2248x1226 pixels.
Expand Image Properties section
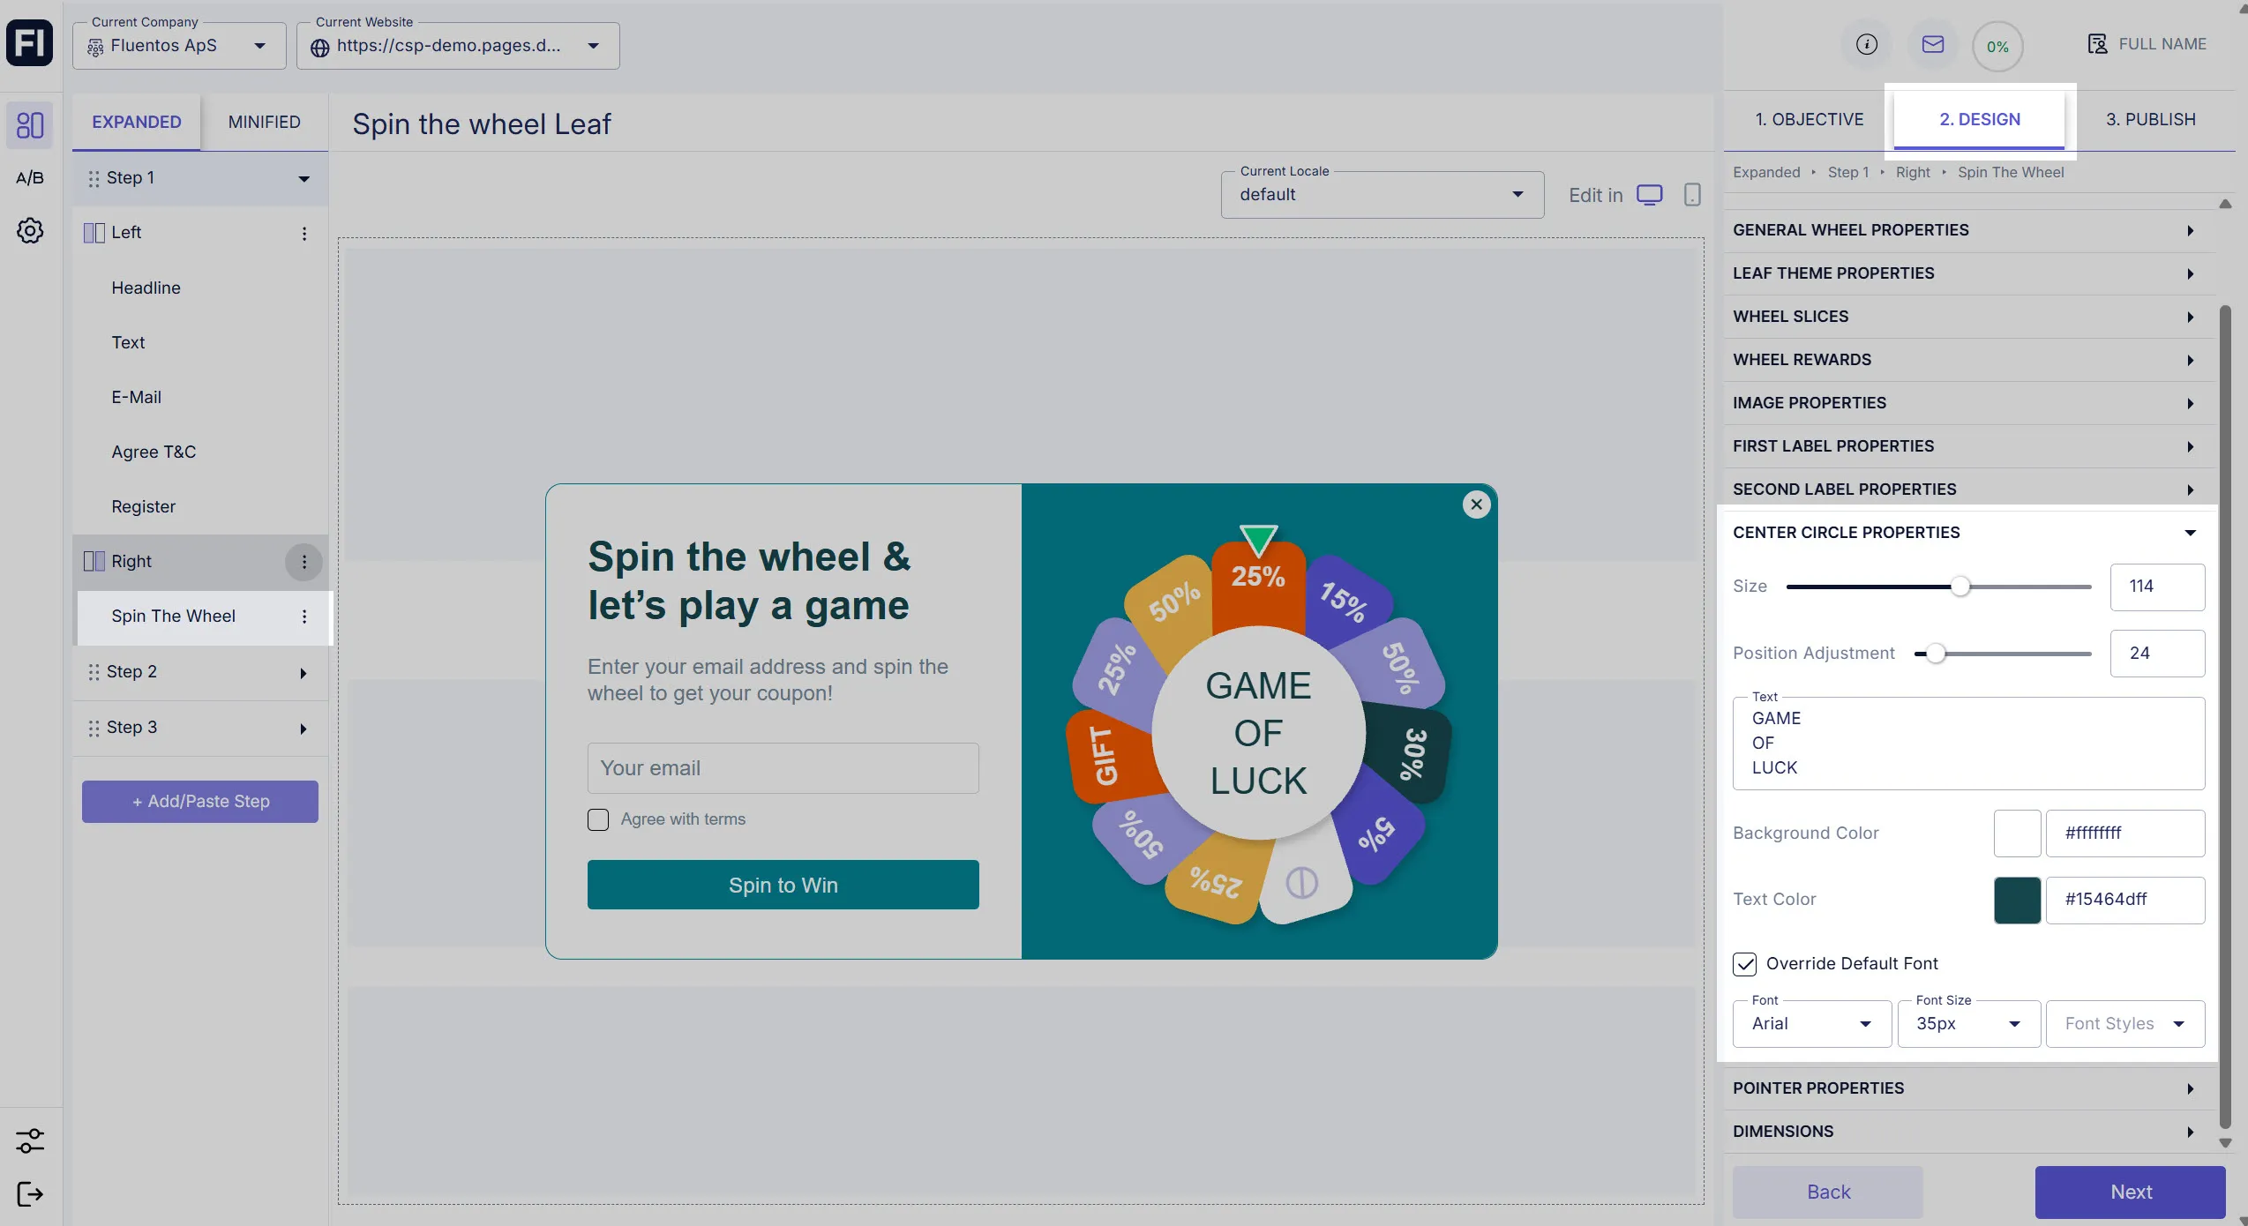tap(1969, 403)
